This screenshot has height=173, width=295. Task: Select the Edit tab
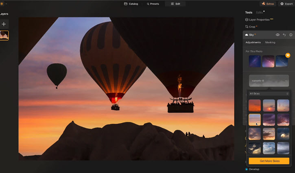click(175, 4)
